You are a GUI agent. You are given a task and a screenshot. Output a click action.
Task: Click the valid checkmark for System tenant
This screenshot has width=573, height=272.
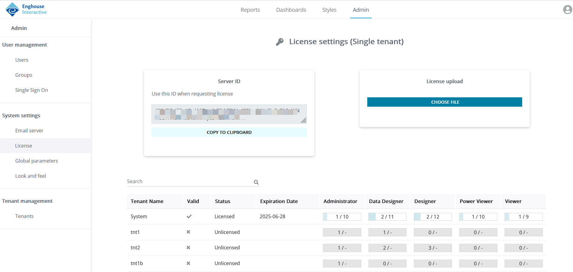[x=189, y=216]
